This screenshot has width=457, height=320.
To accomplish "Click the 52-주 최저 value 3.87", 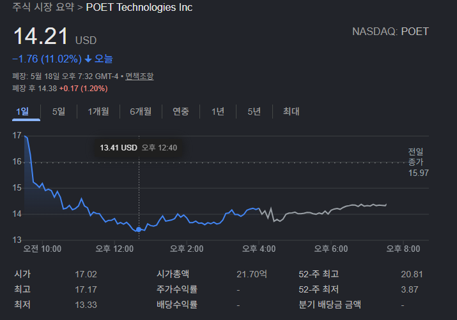I will (x=409, y=290).
